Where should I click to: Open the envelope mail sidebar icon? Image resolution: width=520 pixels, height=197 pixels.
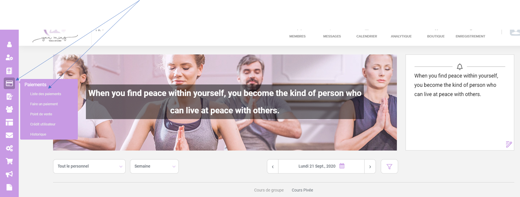[9, 135]
